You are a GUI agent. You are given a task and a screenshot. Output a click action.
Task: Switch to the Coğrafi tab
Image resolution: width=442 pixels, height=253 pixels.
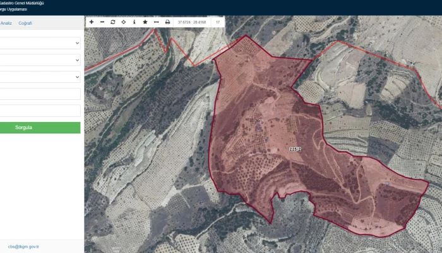[x=25, y=23]
